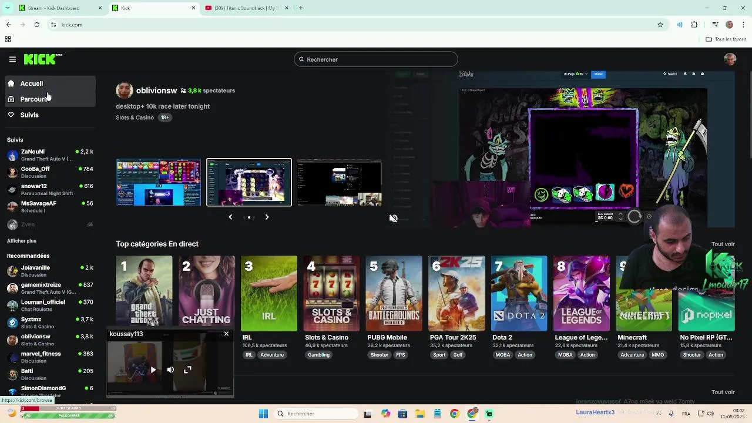Click the Adventure tag under IRL
The image size is (752, 423).
pyautogui.click(x=272, y=355)
